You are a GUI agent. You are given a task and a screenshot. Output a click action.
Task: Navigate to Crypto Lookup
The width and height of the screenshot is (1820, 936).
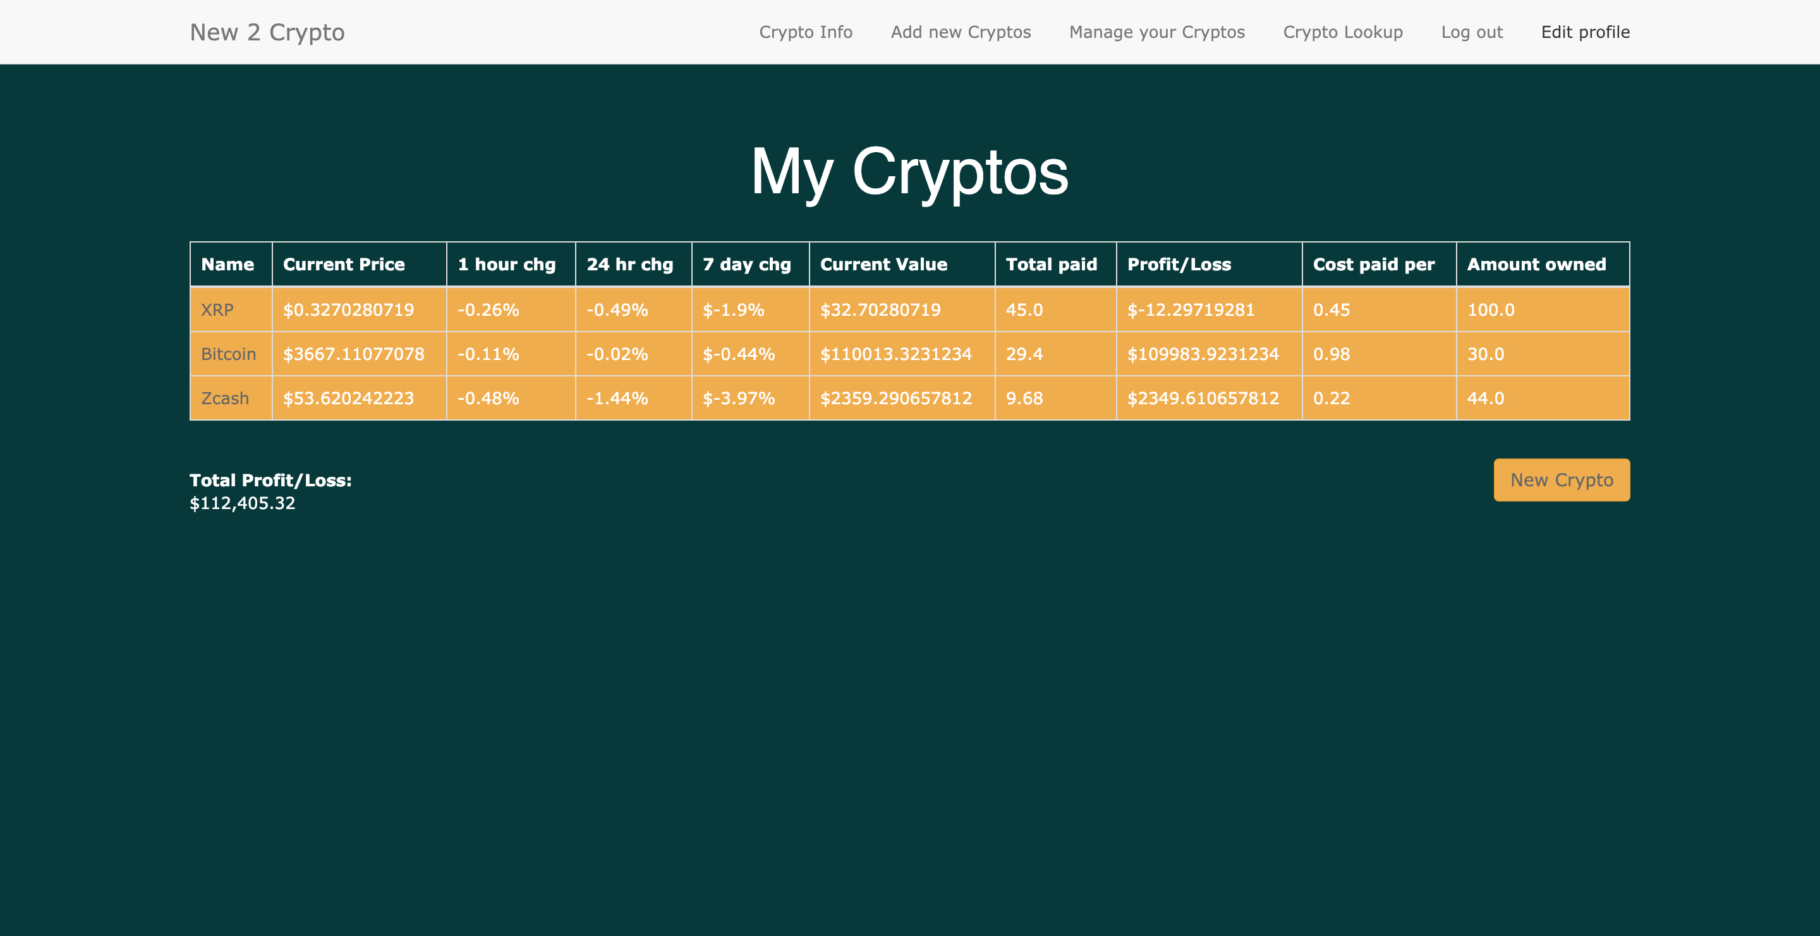[1342, 32]
